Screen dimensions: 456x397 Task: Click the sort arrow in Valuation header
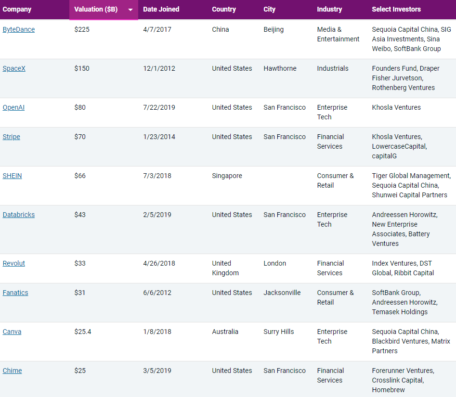[130, 10]
